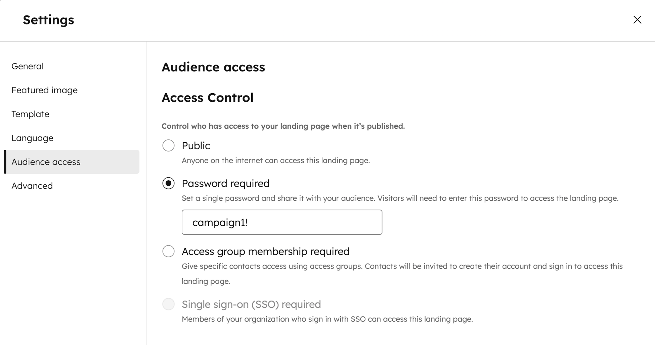Switch to the Template settings section
This screenshot has width=655, height=345.
click(x=30, y=114)
